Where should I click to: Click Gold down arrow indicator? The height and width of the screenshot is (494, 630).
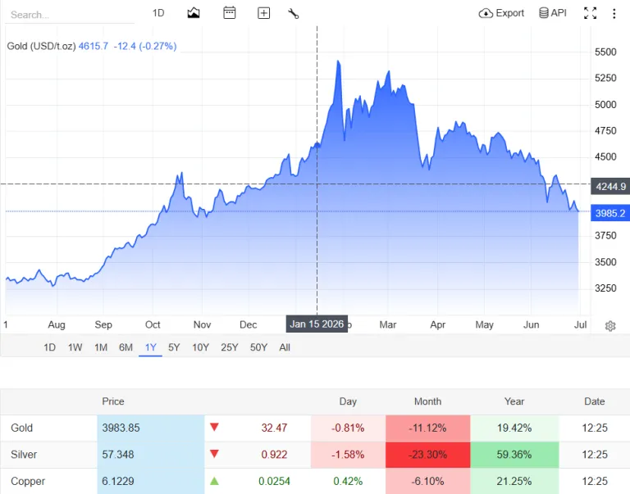214,427
